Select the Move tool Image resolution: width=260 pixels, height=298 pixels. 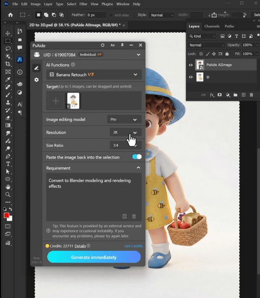pos(8,33)
